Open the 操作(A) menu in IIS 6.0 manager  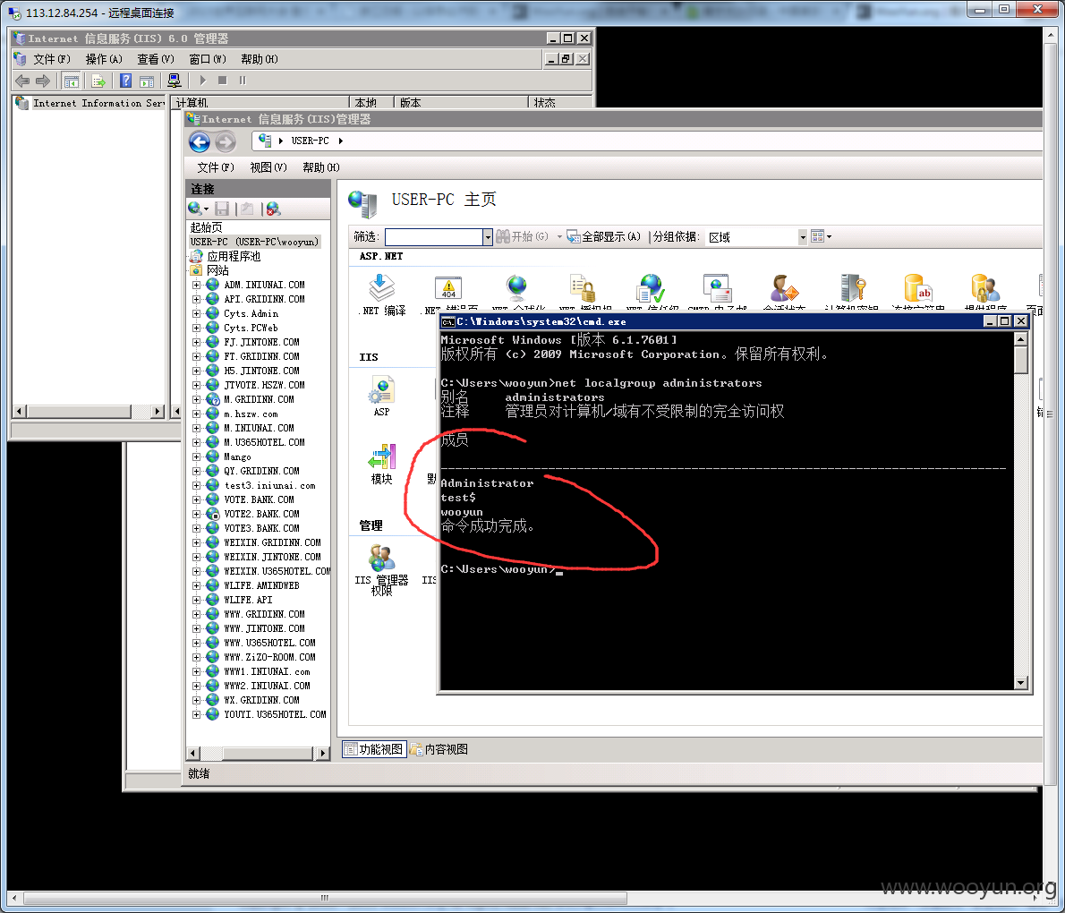(104, 59)
